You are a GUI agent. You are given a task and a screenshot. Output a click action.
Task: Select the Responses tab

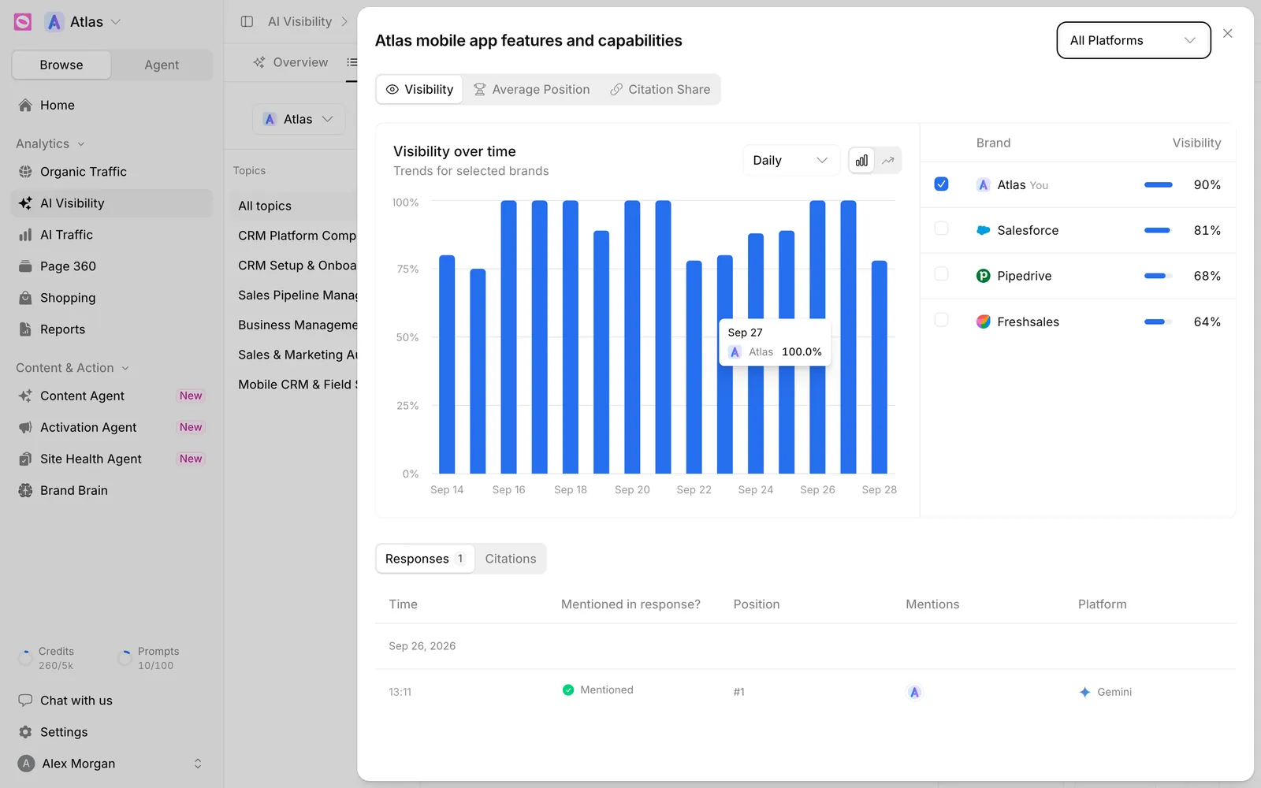[x=425, y=559]
